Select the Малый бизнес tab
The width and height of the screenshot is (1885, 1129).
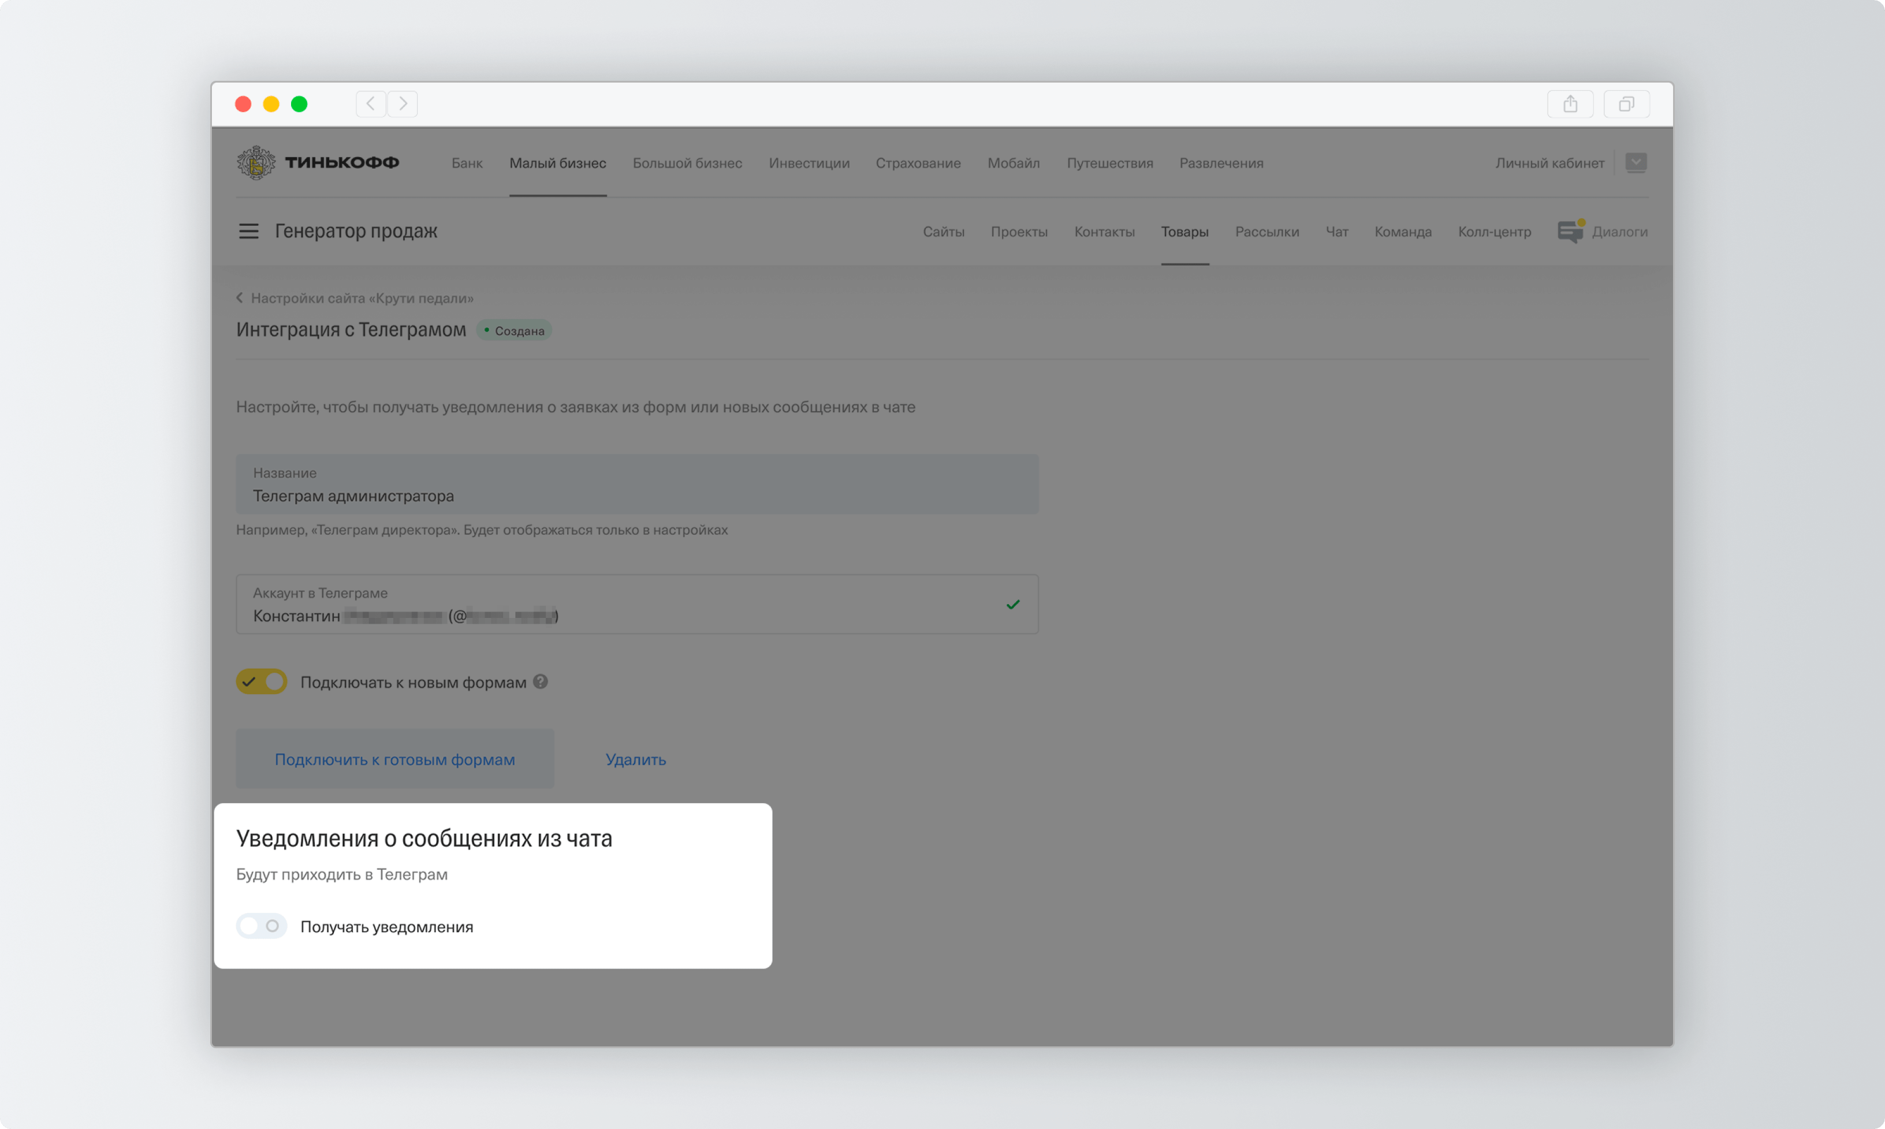pyautogui.click(x=558, y=163)
